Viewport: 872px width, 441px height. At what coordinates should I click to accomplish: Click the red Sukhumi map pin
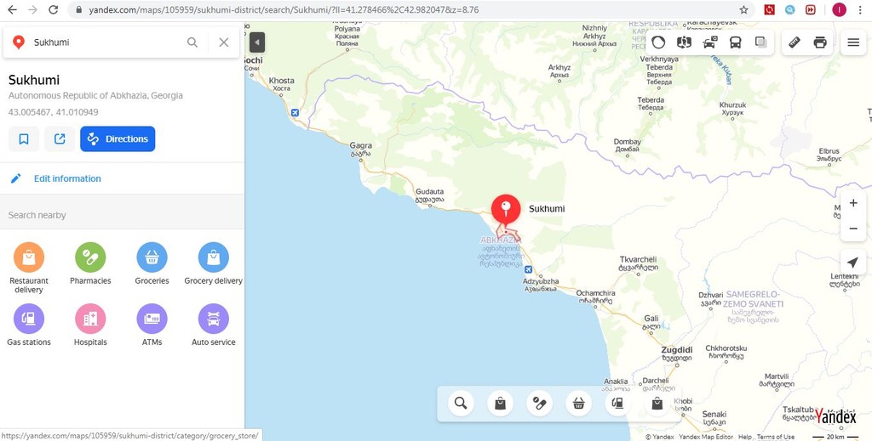point(506,211)
